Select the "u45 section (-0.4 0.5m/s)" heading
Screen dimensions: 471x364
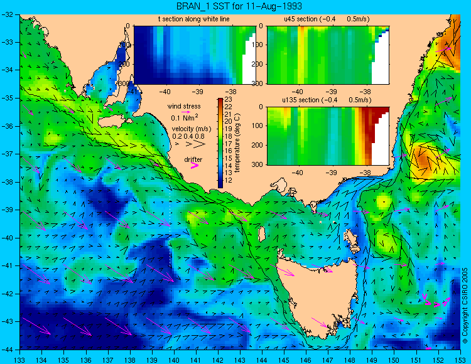pos(327,19)
